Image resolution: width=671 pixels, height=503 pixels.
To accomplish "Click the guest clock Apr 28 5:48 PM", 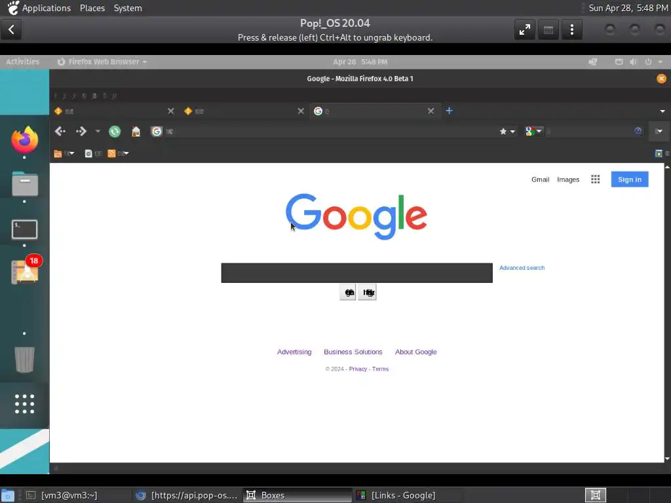I will click(x=360, y=62).
